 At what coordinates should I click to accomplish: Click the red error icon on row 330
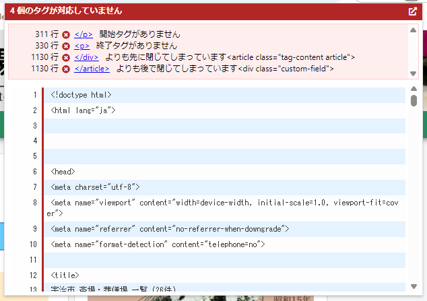[66, 46]
